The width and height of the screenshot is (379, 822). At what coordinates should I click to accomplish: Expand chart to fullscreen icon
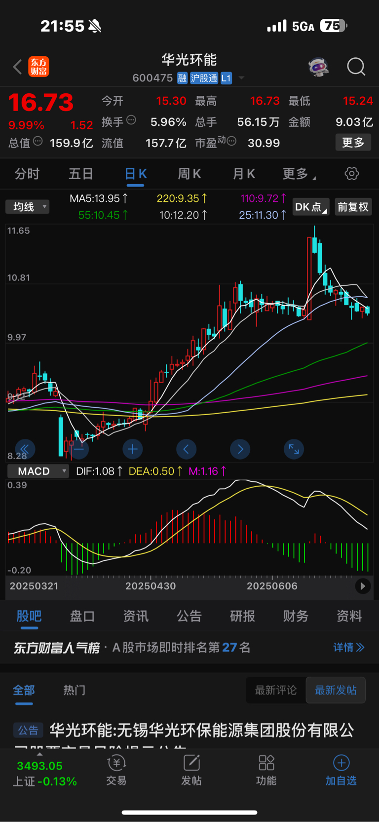click(x=294, y=449)
